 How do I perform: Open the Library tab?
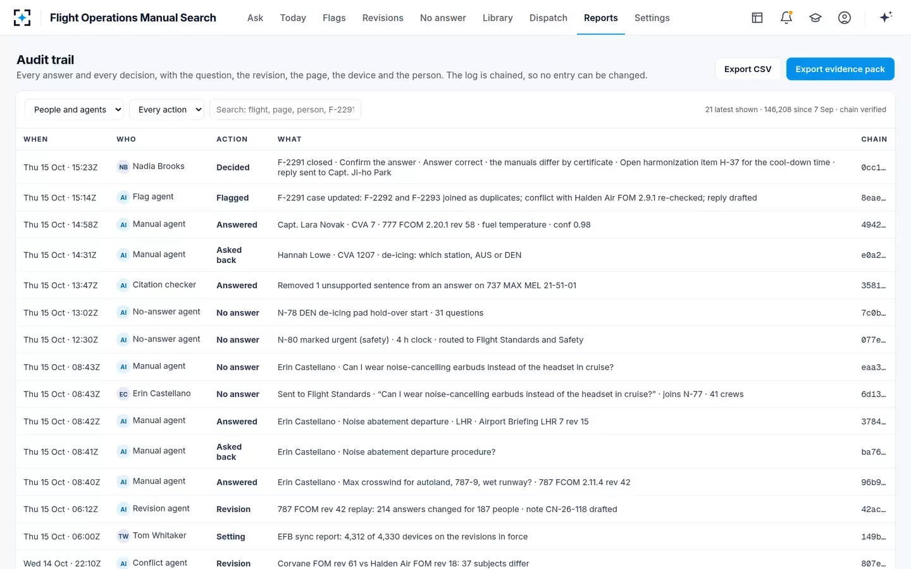tap(498, 18)
